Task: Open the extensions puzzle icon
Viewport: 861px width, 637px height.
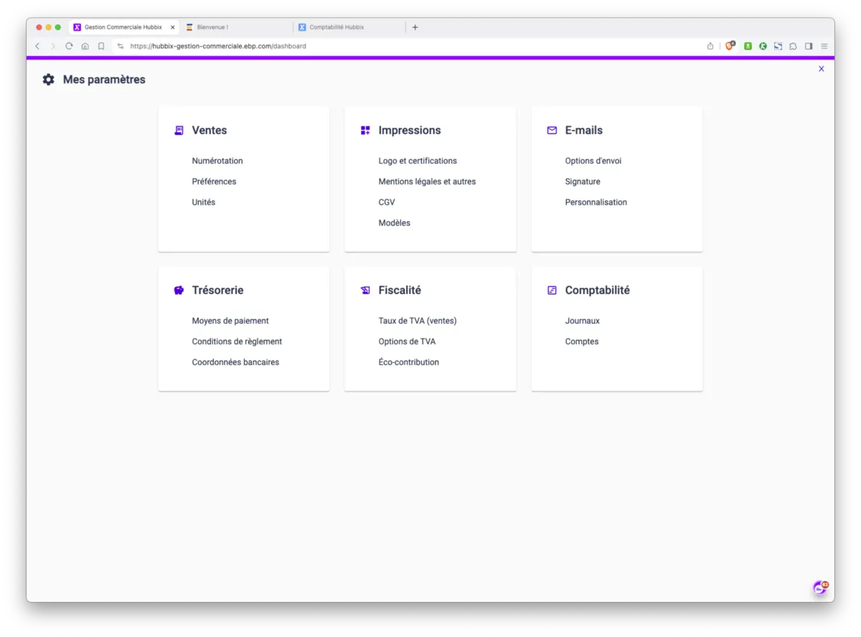Action: pyautogui.click(x=793, y=46)
